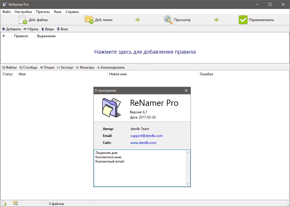
Task: Click the license box scroll up arrow
Action: [x=188, y=153]
